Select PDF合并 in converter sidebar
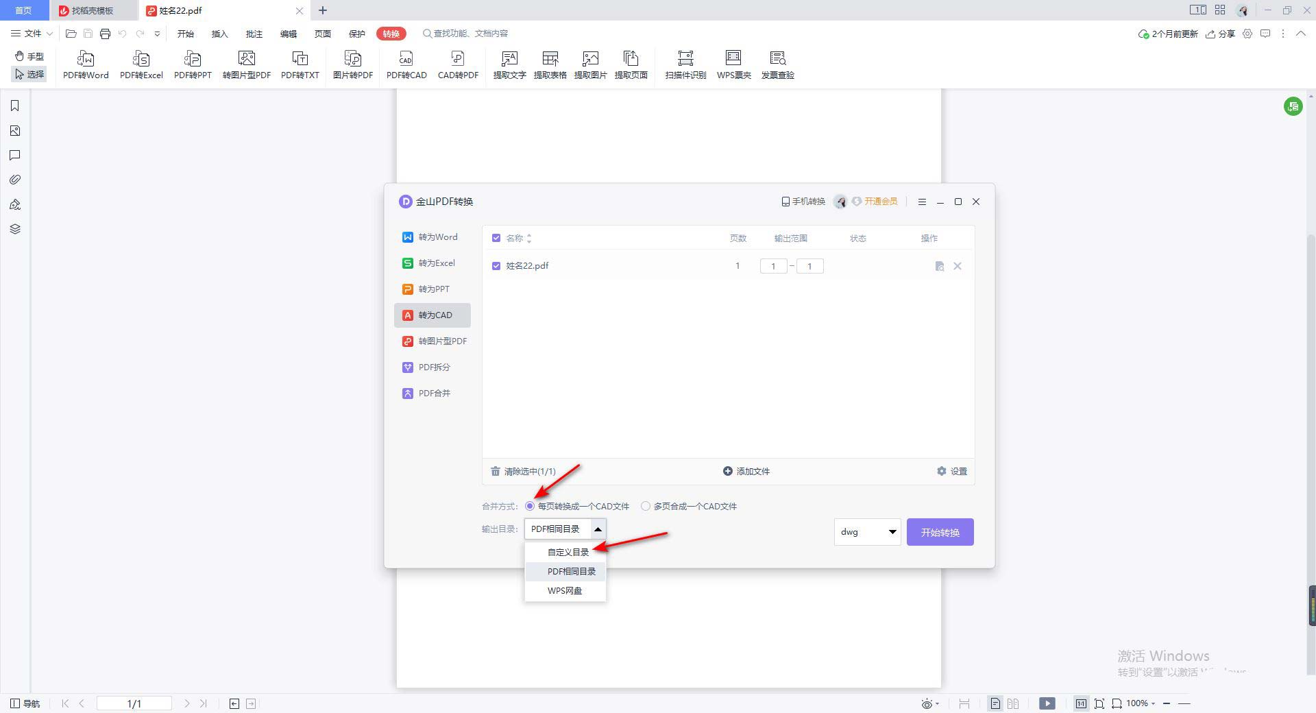This screenshot has height=713, width=1316. [x=432, y=394]
